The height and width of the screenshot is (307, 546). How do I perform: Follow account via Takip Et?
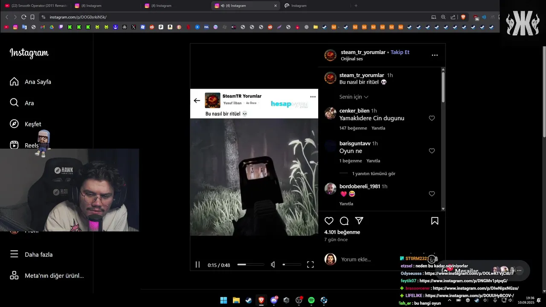(400, 52)
